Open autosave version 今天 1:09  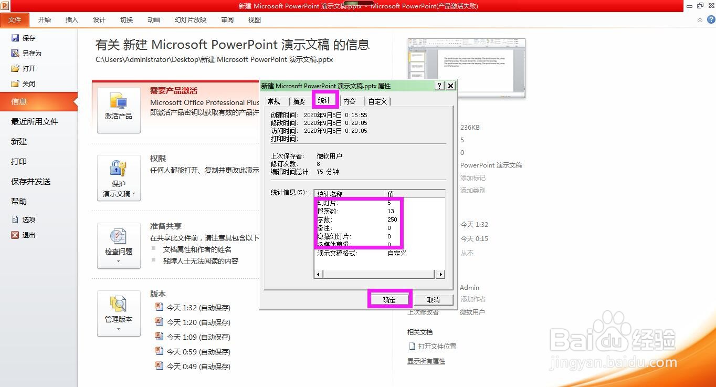tap(193, 337)
